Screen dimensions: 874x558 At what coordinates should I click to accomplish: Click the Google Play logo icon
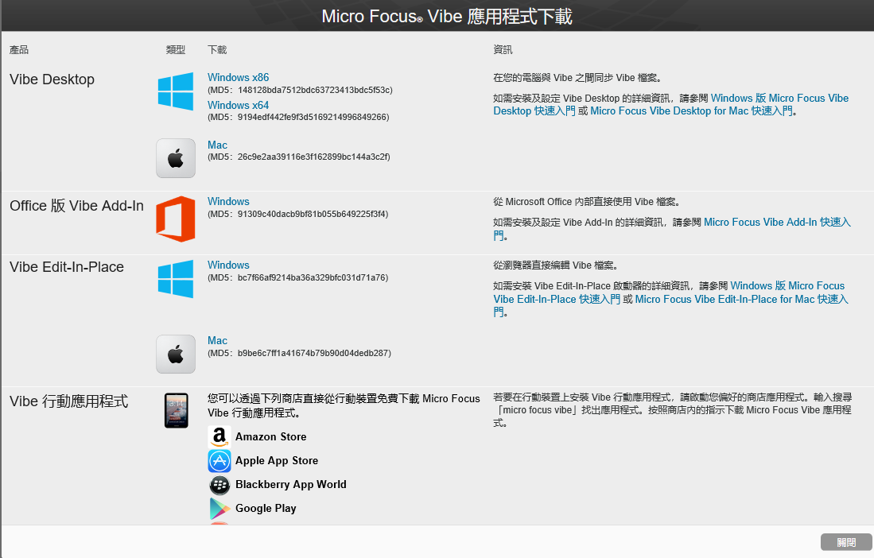(x=219, y=509)
